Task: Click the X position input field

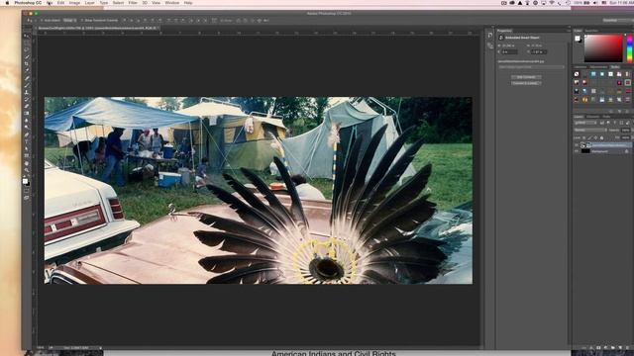Action: [x=510, y=52]
